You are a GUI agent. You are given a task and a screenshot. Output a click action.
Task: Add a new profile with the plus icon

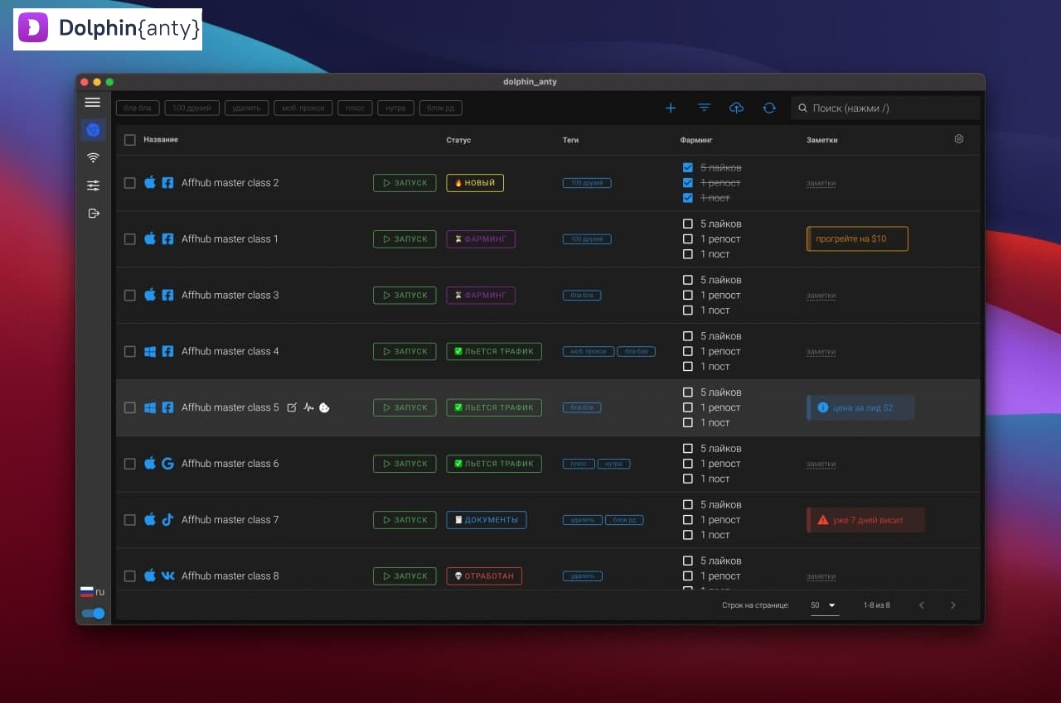671,108
